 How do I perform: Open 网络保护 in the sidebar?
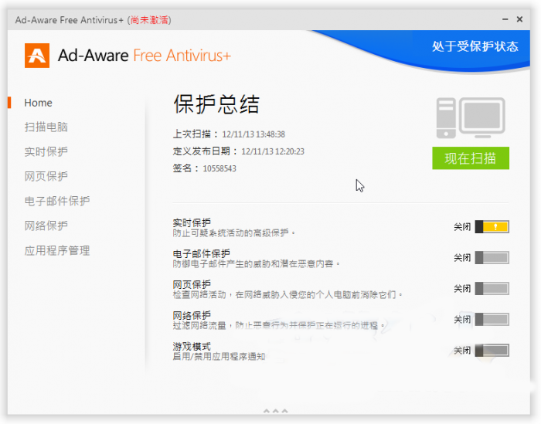[x=46, y=226]
